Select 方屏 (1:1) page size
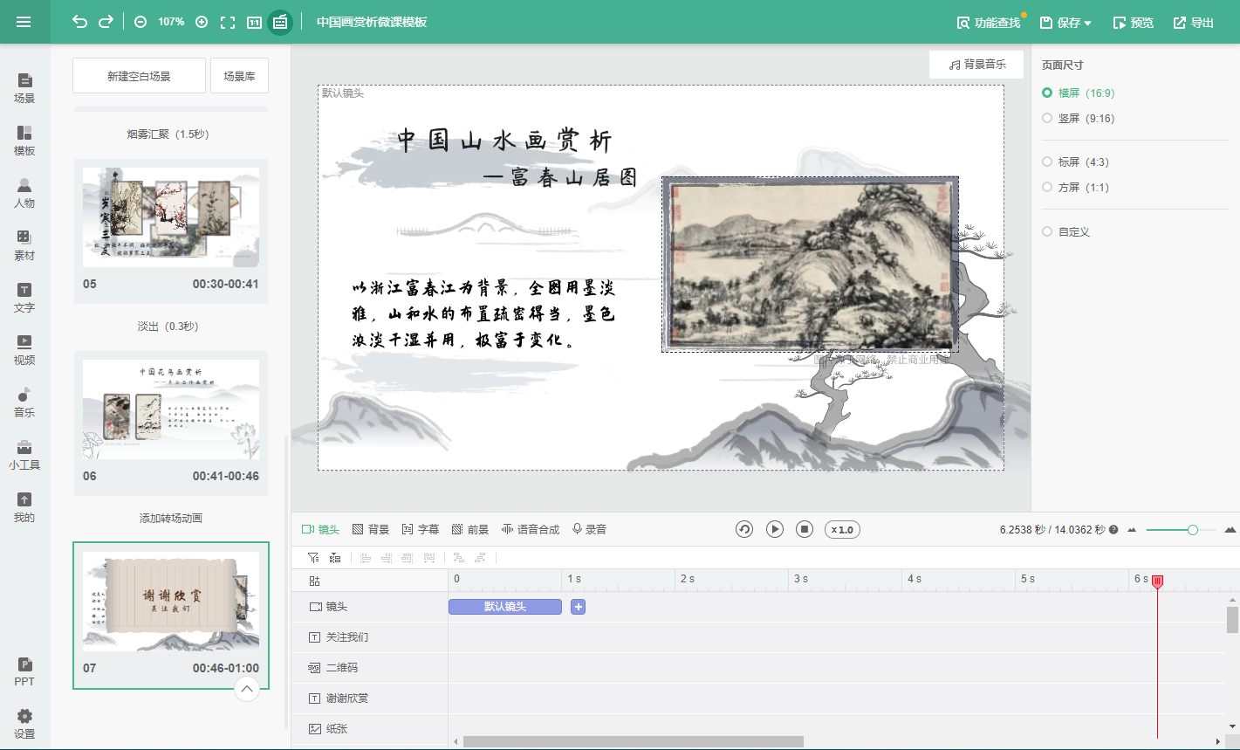This screenshot has height=750, width=1240. point(1075,187)
